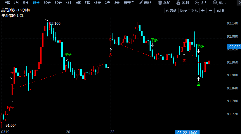Select the 5分 timeframe
The image size is (241, 134).
tap(26, 3)
